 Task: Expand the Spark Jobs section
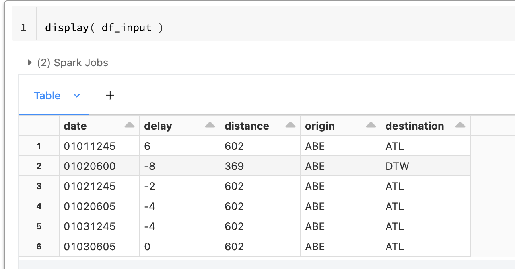30,63
